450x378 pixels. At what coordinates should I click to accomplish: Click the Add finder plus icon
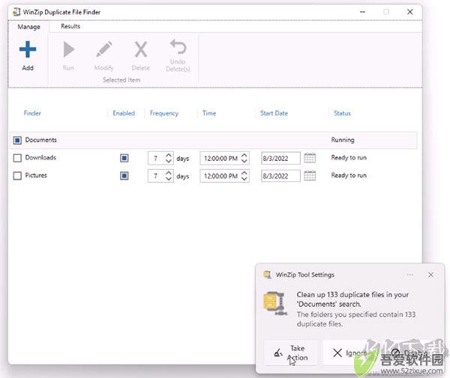[28, 49]
